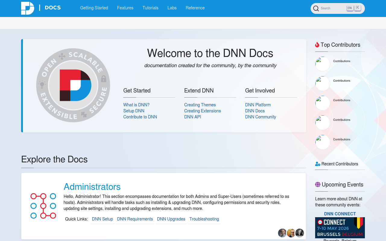The image size is (386, 241).
Task: Open the Labs menu
Action: pyautogui.click(x=172, y=8)
